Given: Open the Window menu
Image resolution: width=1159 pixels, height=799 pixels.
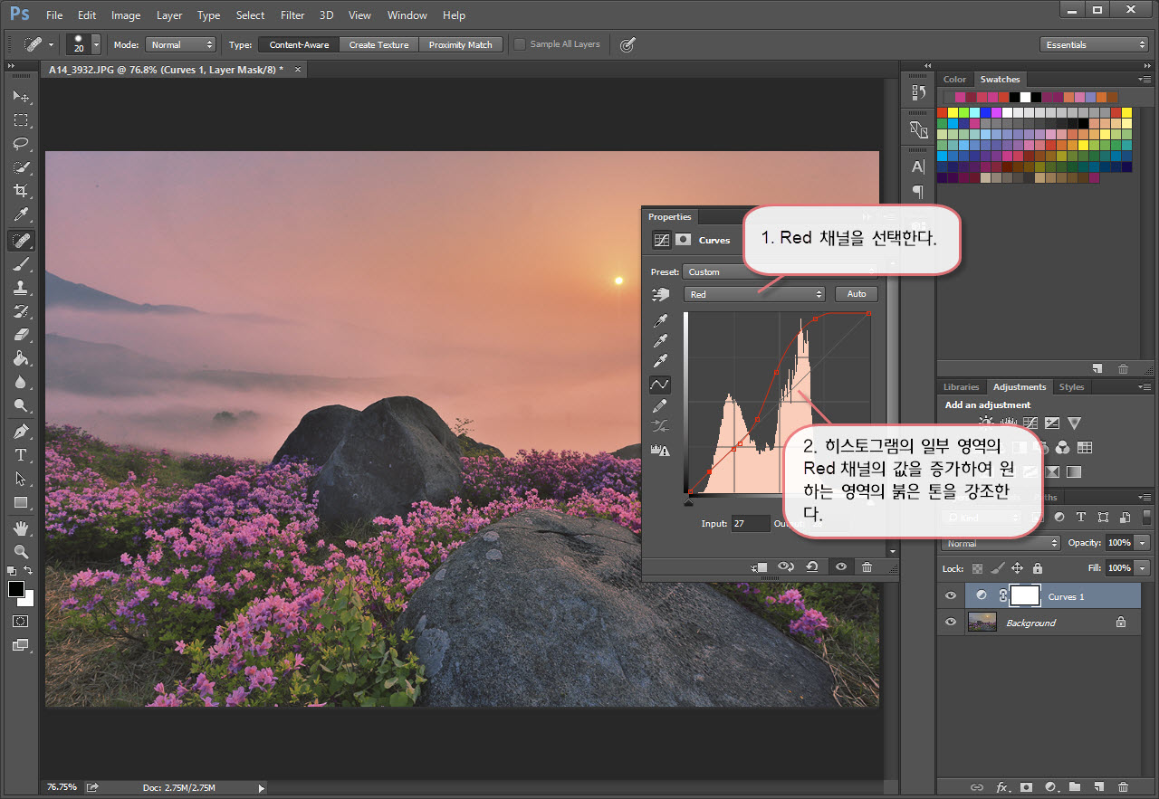Looking at the screenshot, I should pos(407,15).
